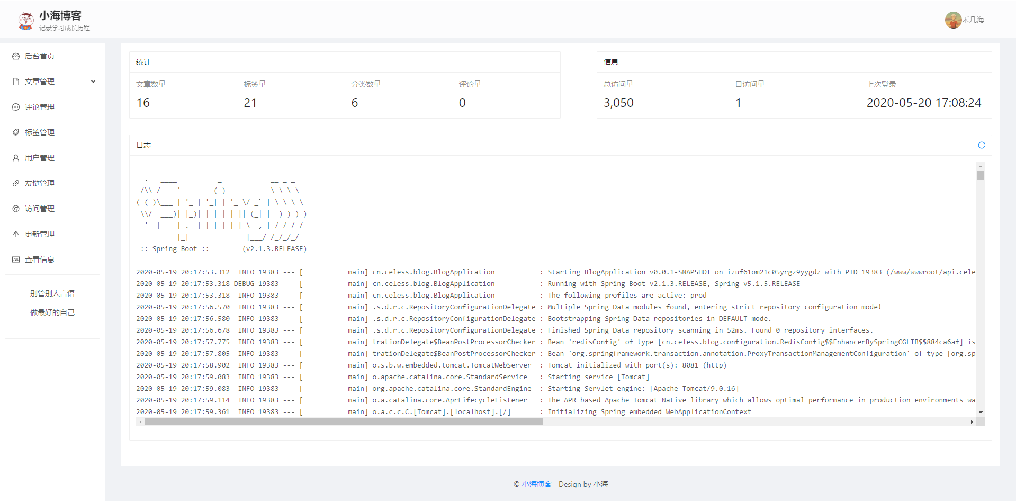Click the ID card icon beside 查看信息
1016x501 pixels.
[x=16, y=260]
